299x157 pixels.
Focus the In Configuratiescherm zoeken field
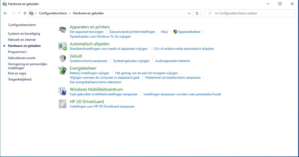[250, 13]
